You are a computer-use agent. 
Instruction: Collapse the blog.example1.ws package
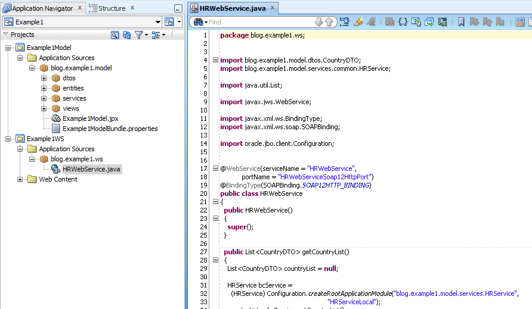tap(32, 159)
